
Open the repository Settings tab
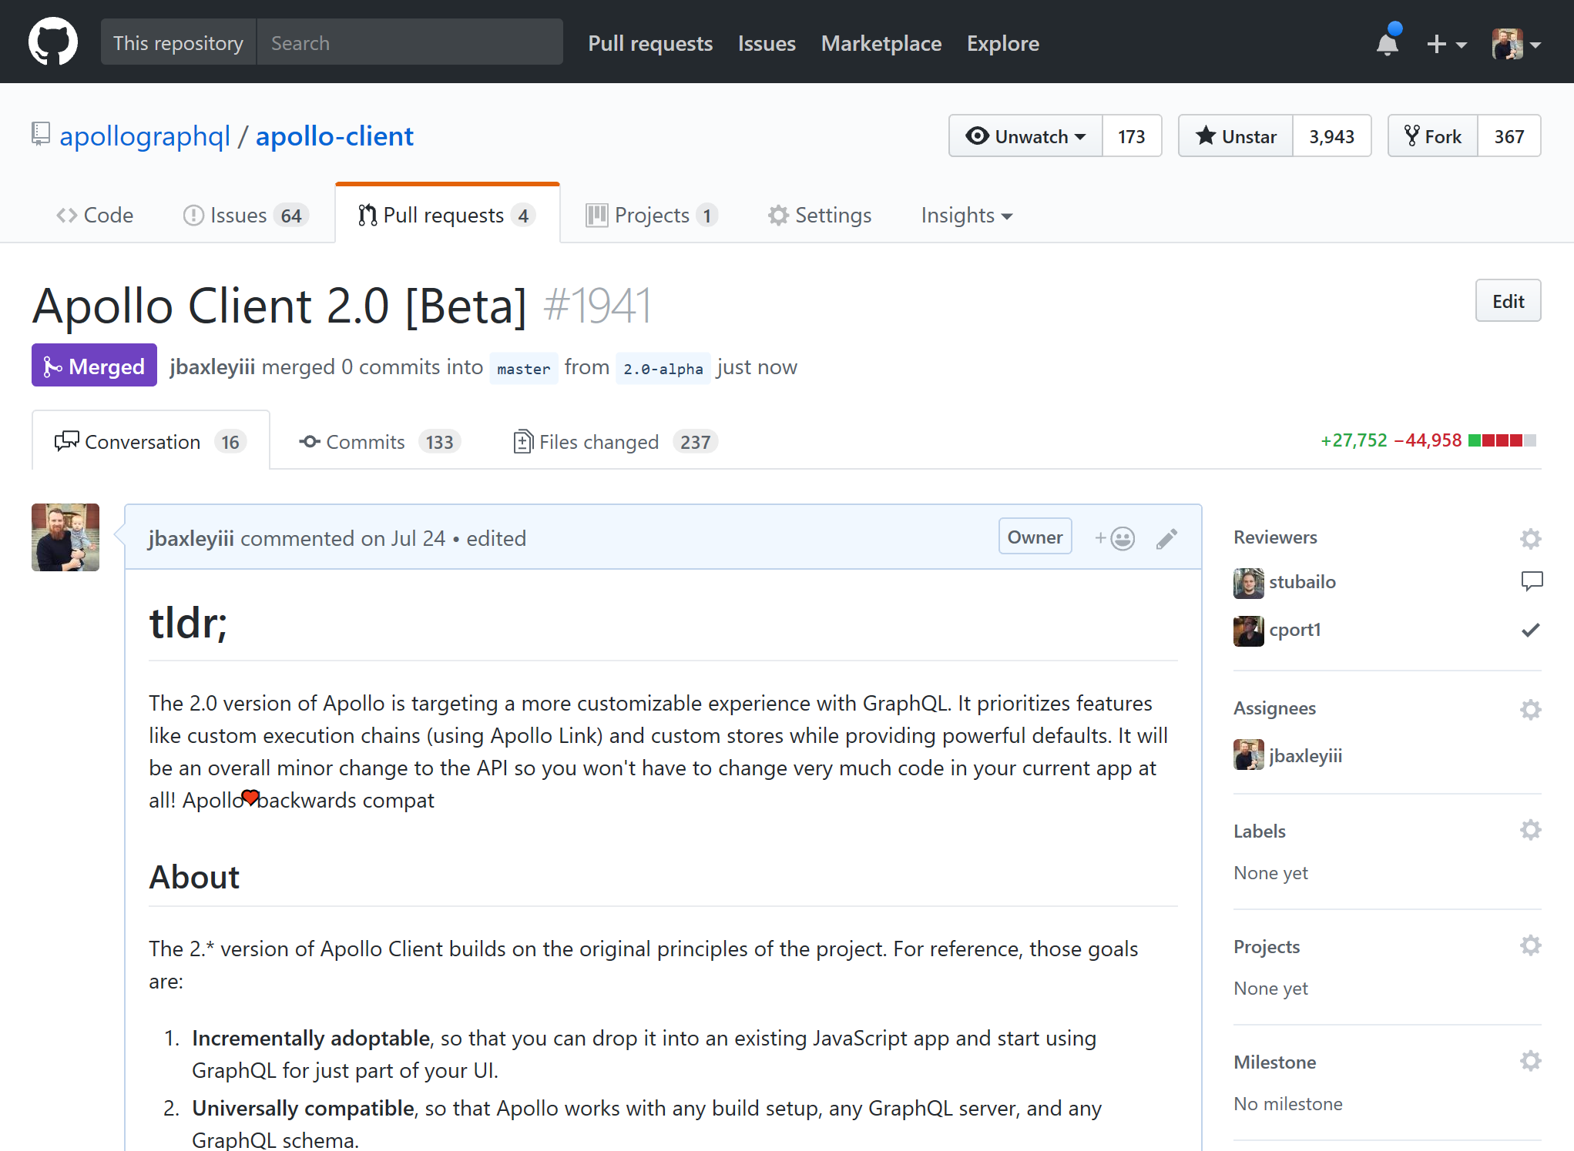820,215
